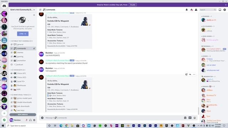Open the GIF picker
The width and height of the screenshot is (228, 128).
tap(190, 118)
